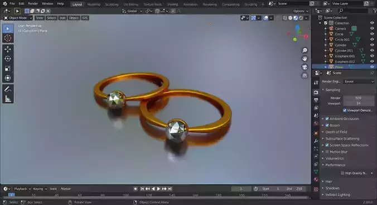Click the Pan view hand icon

pyautogui.click(x=304, y=59)
